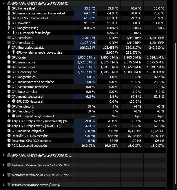Expand GPU-vonalak energiafogyasztása row

[x=8, y=52]
